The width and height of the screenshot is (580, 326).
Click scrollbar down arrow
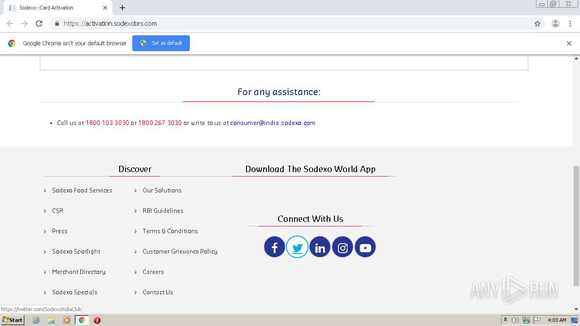pos(576,309)
